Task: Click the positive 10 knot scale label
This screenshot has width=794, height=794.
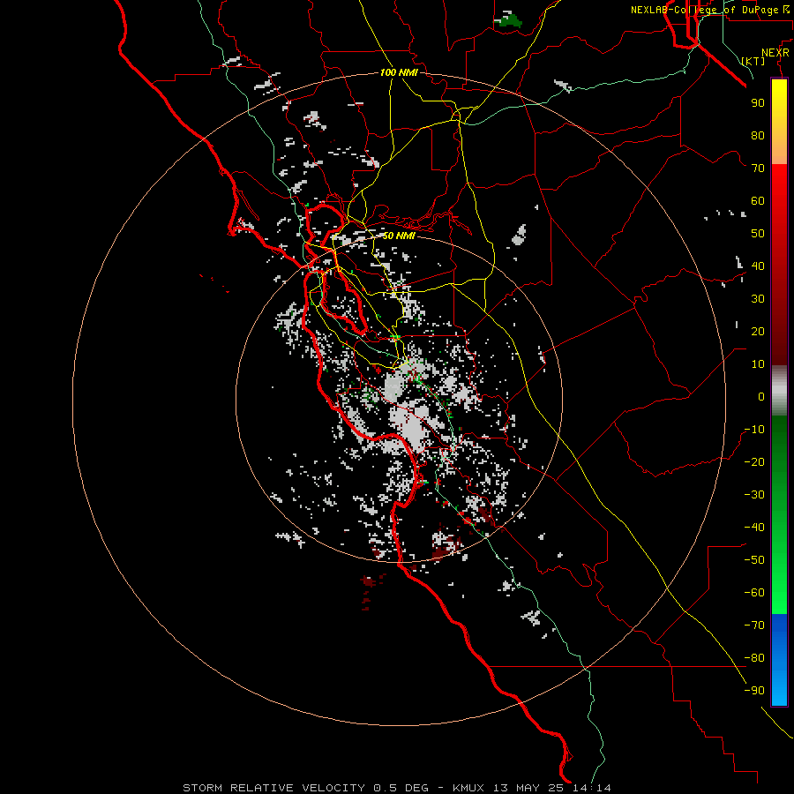Action: (758, 364)
